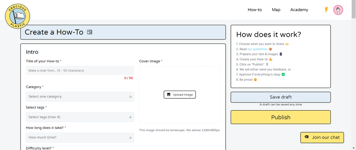Open the Academy menu item
Screen dimensions: 356x150
click(x=299, y=10)
